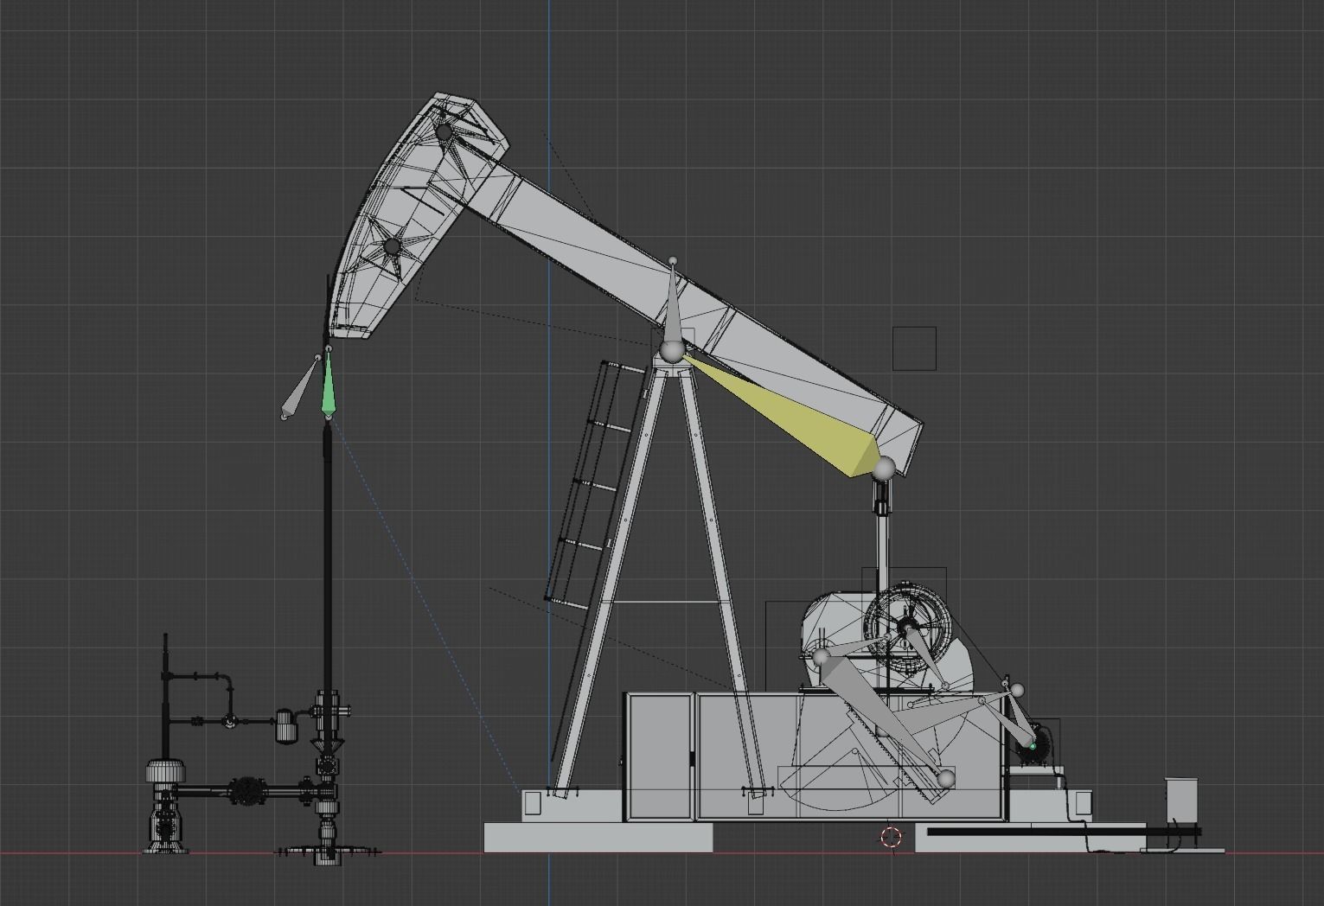
Task: Click the pivot joint sphere atop the Samson post
Action: click(672, 351)
